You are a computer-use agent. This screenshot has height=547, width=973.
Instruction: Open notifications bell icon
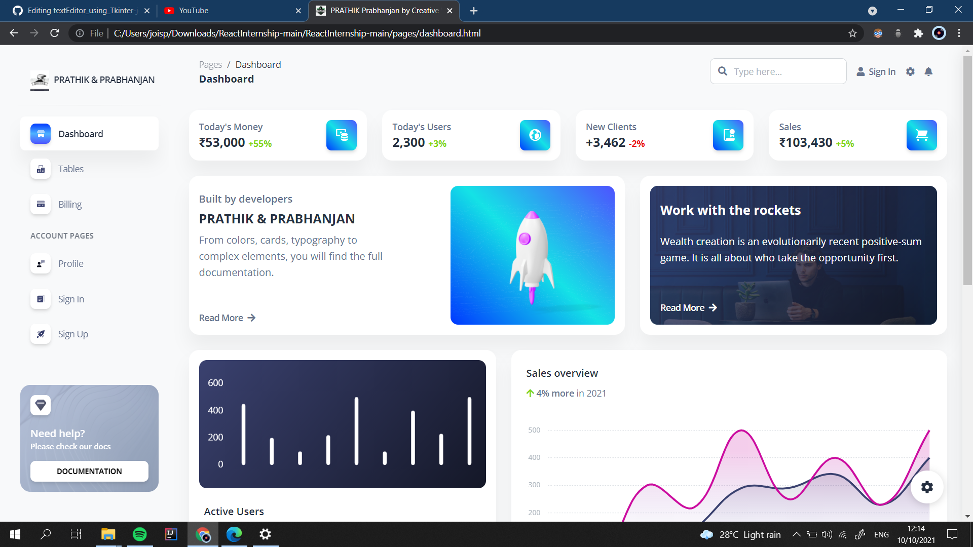tap(928, 72)
